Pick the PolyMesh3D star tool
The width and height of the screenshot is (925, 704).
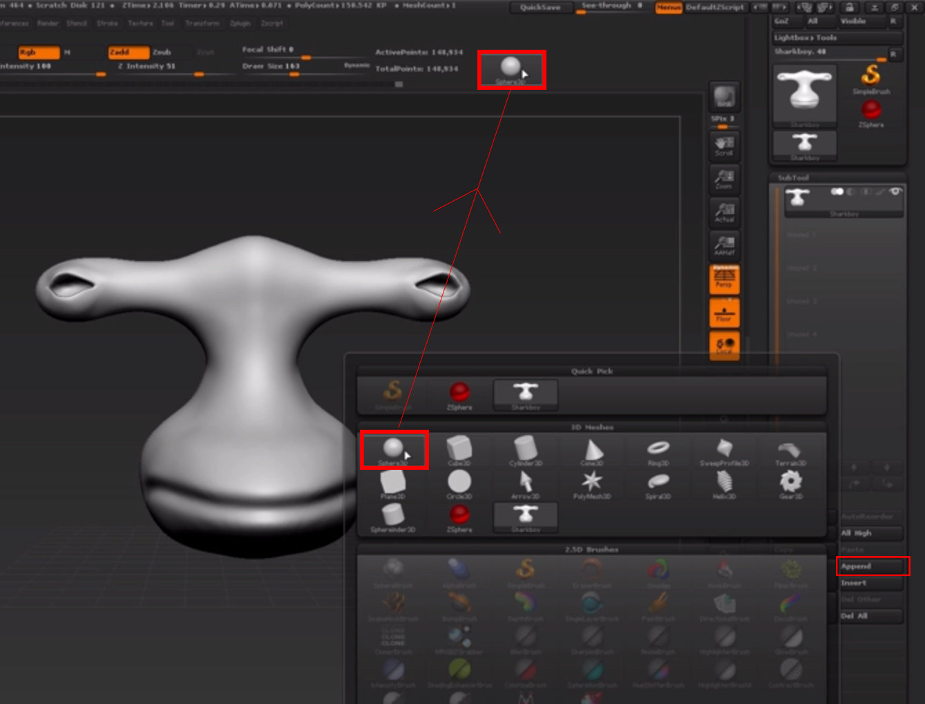coord(592,483)
